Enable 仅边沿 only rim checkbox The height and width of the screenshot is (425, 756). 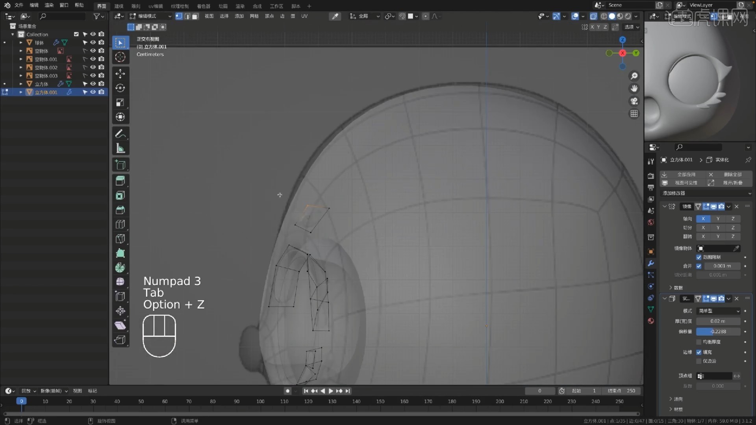699,361
